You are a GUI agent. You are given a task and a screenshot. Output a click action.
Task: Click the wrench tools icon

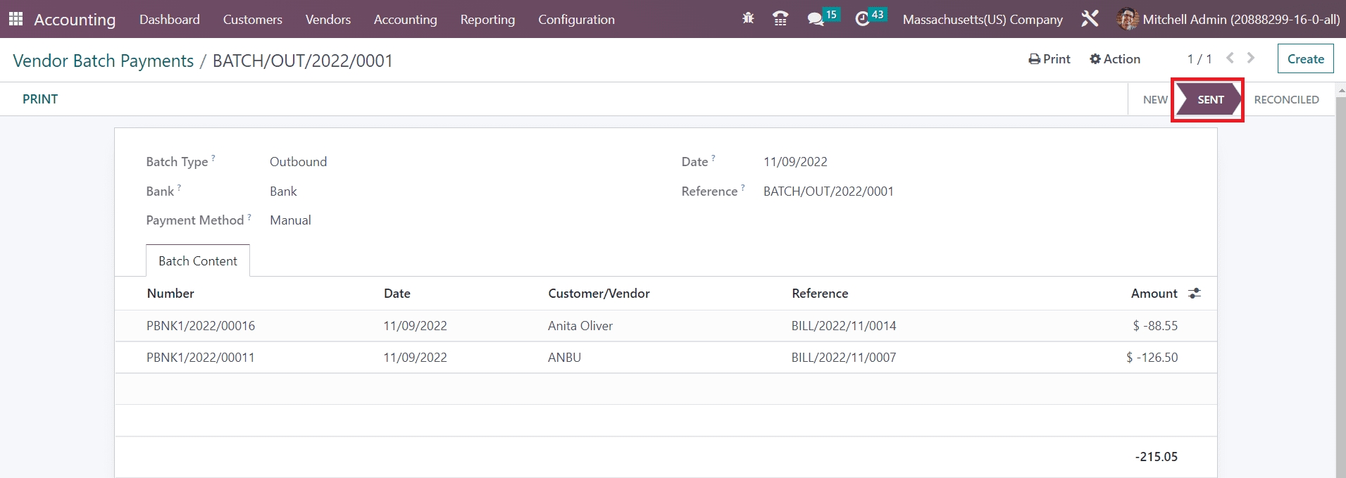pyautogui.click(x=1090, y=19)
